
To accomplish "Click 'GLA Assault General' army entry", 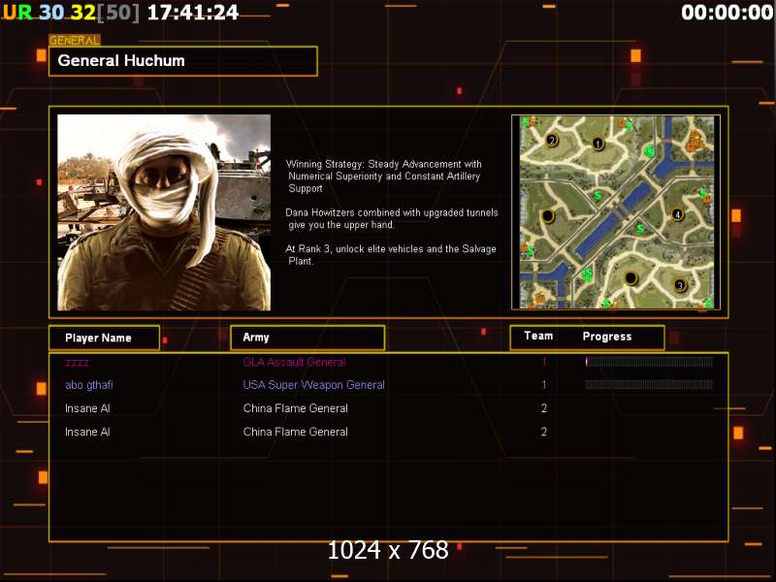I will (295, 362).
